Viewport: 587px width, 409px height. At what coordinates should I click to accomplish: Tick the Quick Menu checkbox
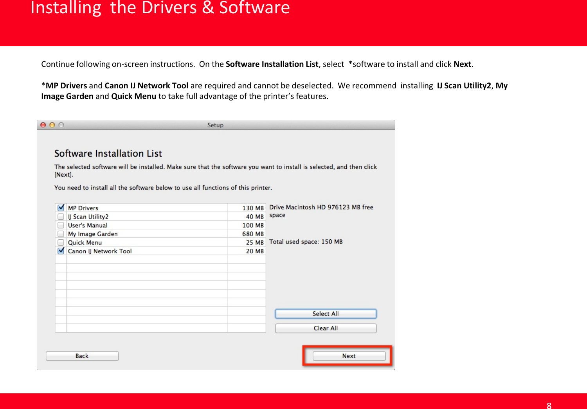click(61, 242)
